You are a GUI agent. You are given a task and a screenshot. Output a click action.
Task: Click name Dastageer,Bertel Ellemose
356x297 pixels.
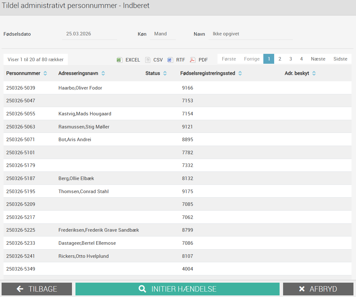(x=87, y=243)
